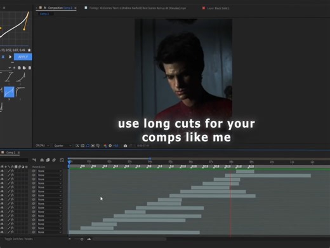330x248 pixels.
Task: Click the right-arrow icon left of APPLY
Action: 10,57
